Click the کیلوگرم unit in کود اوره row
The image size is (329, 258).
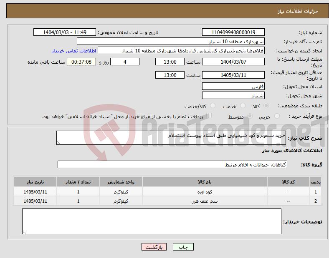tap(121, 192)
